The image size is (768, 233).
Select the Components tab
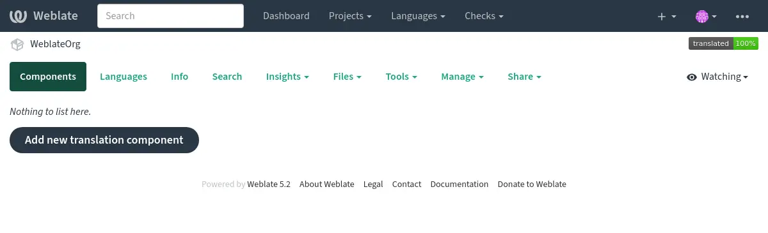48,77
